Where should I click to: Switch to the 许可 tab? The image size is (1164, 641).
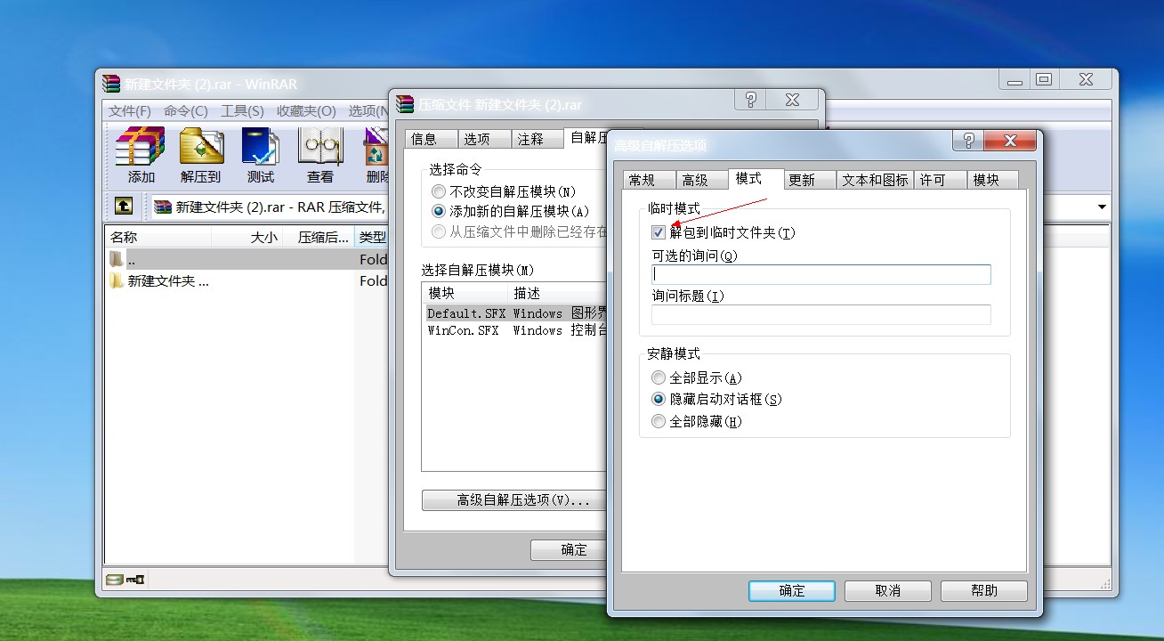940,180
